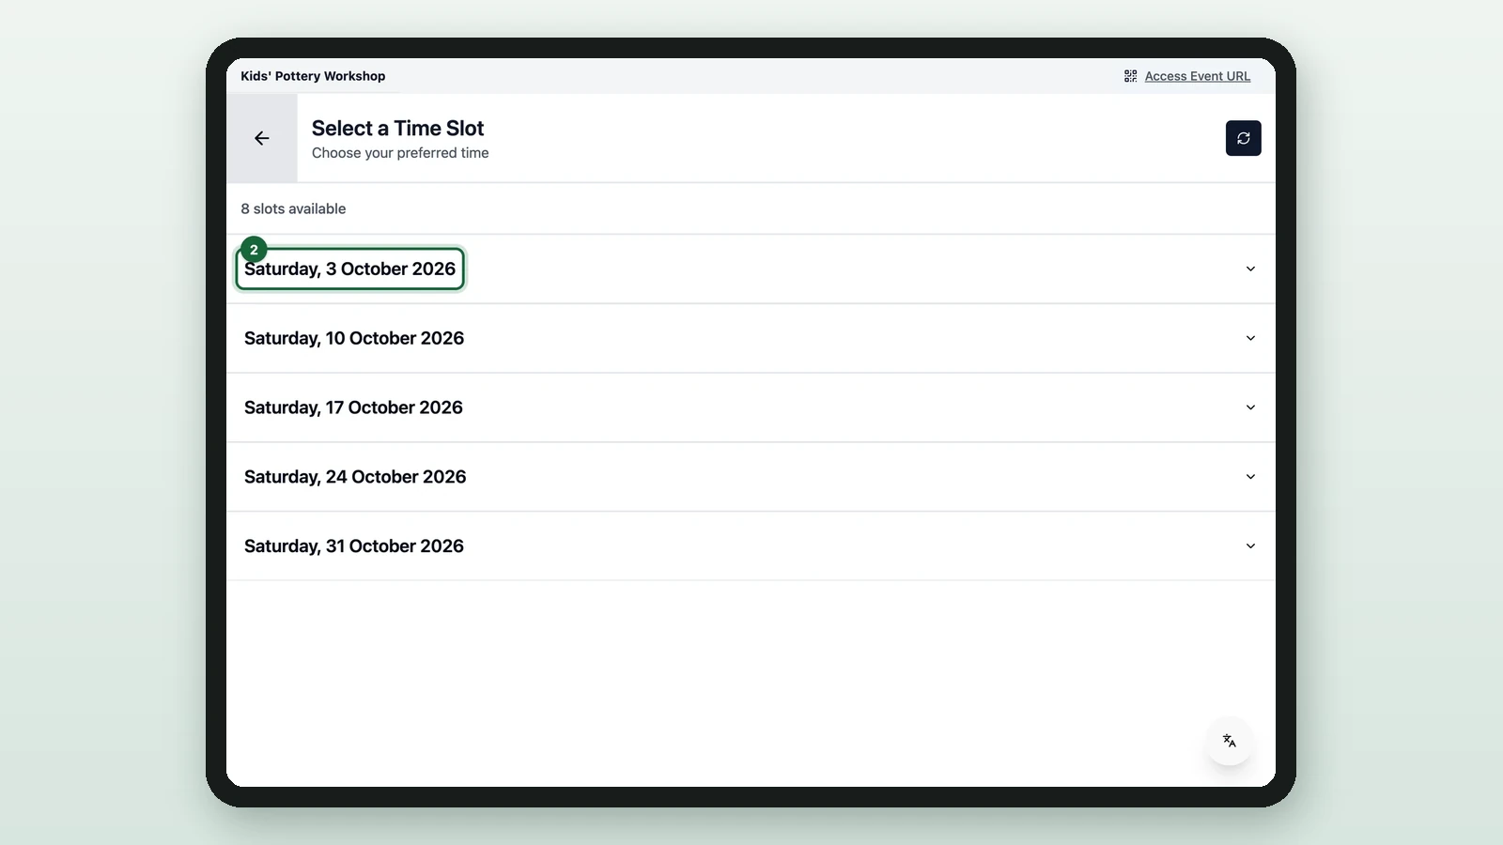The image size is (1503, 845).
Task: Click the 'Choose your preferred time' subtitle
Action: click(x=400, y=153)
